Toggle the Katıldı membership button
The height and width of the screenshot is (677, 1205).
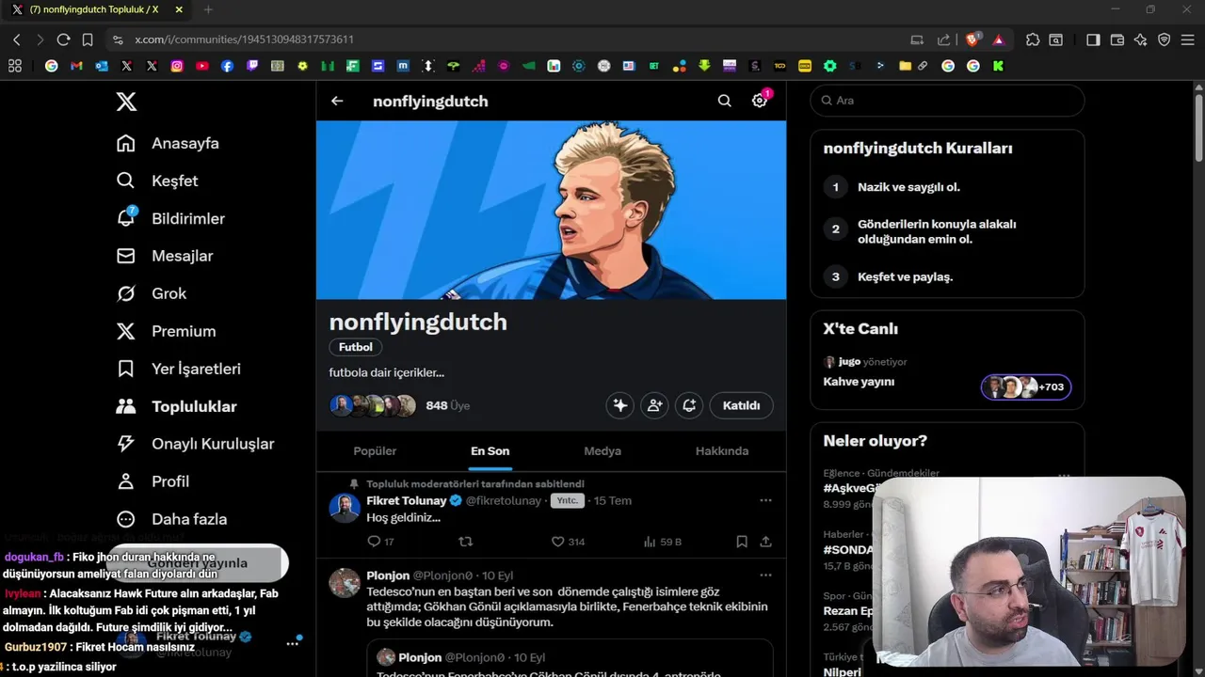coord(741,405)
